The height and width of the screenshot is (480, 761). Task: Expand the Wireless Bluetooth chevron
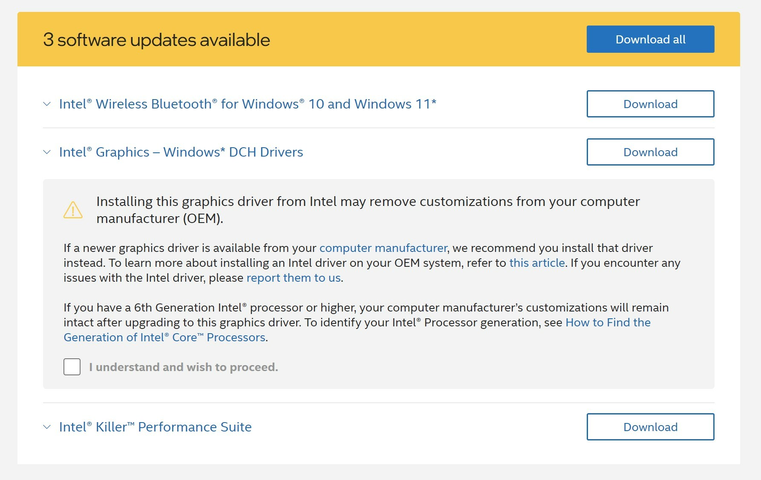[x=47, y=104]
